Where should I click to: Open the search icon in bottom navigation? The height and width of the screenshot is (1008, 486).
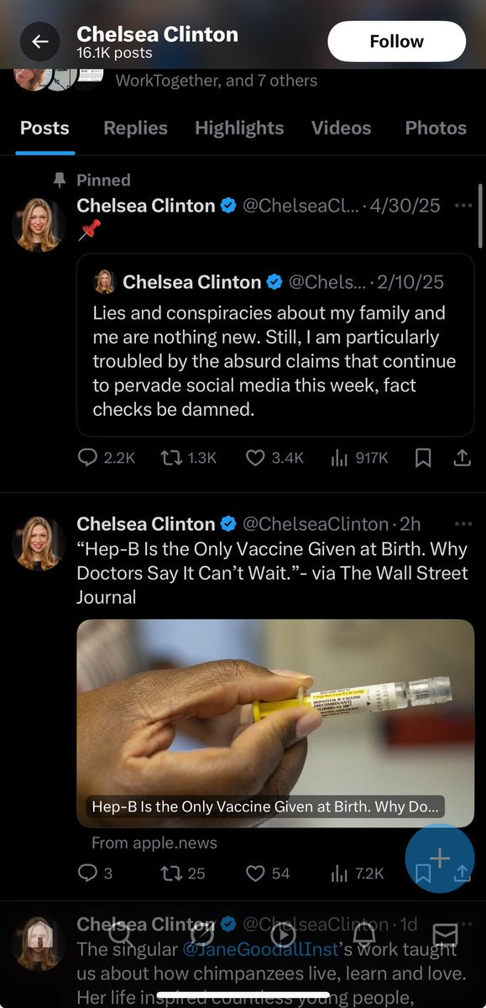point(119,934)
